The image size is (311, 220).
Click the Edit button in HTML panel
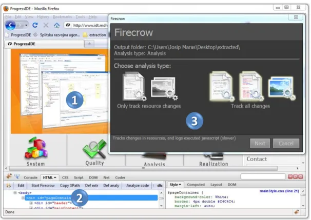click(21, 186)
